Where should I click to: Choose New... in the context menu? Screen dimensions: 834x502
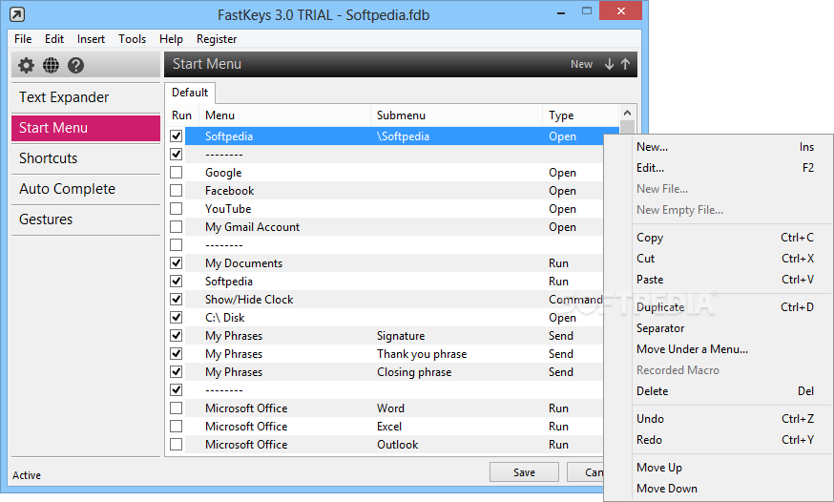(725, 147)
